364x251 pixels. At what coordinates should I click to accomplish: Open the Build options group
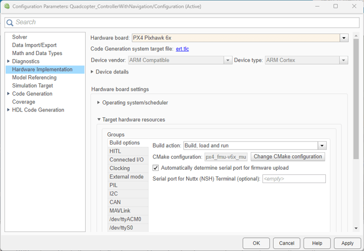coord(128,142)
